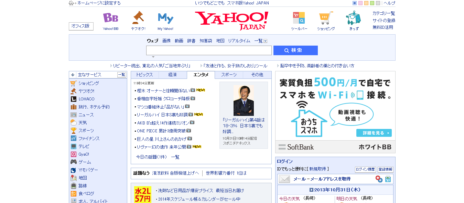
Task: Click into the main search text field
Action: [209, 50]
